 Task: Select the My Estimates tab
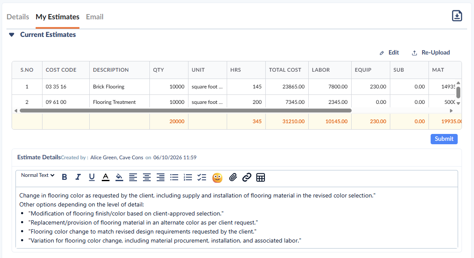pyautogui.click(x=58, y=17)
